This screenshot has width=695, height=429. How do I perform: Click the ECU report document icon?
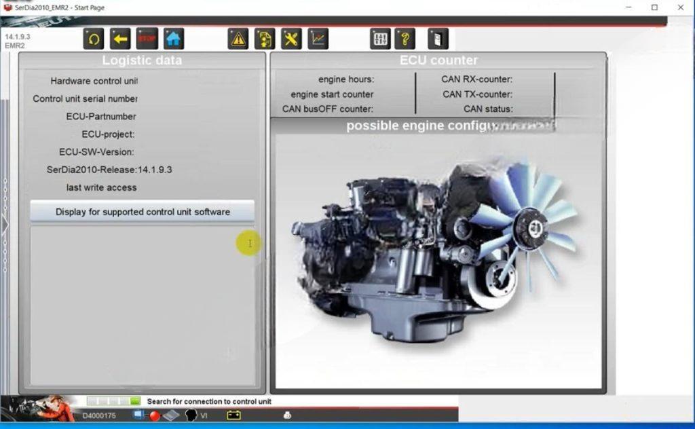click(265, 38)
